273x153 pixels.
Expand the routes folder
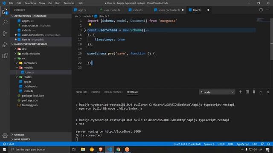pos(17,77)
